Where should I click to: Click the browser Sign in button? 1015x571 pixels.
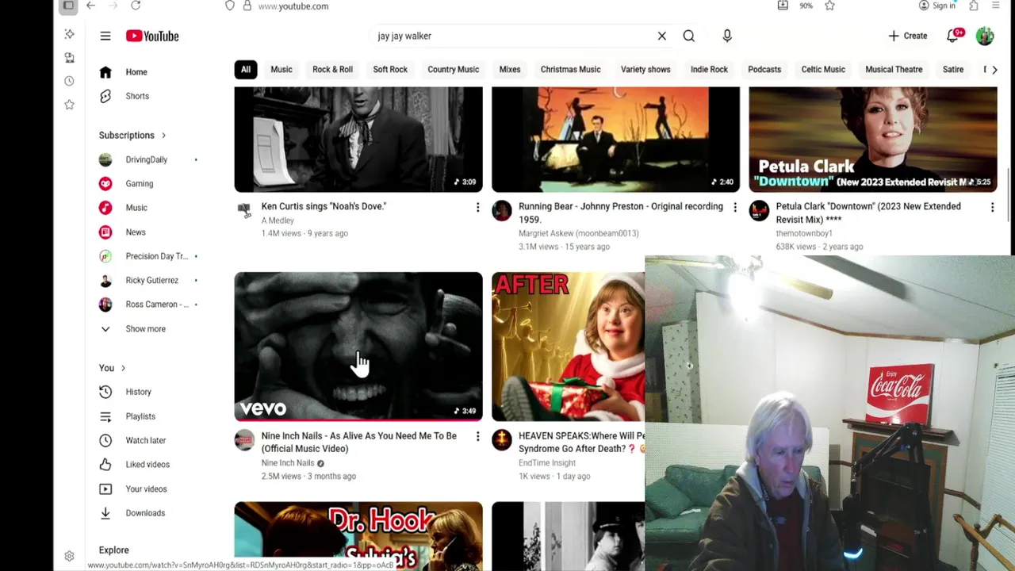(936, 6)
